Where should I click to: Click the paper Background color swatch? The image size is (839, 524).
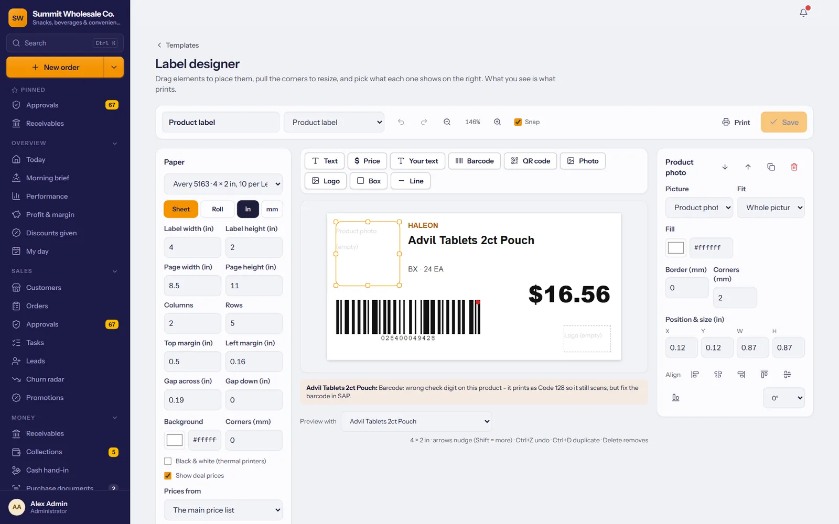click(x=175, y=440)
